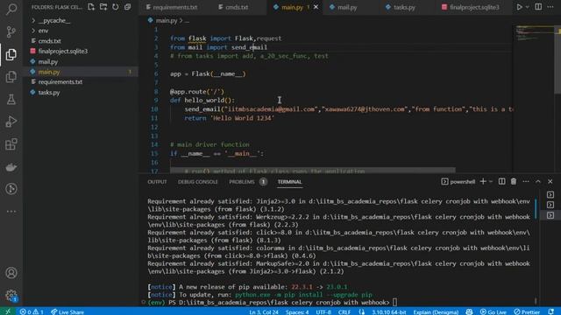Click main.py in the breadcrumb

click(167, 21)
